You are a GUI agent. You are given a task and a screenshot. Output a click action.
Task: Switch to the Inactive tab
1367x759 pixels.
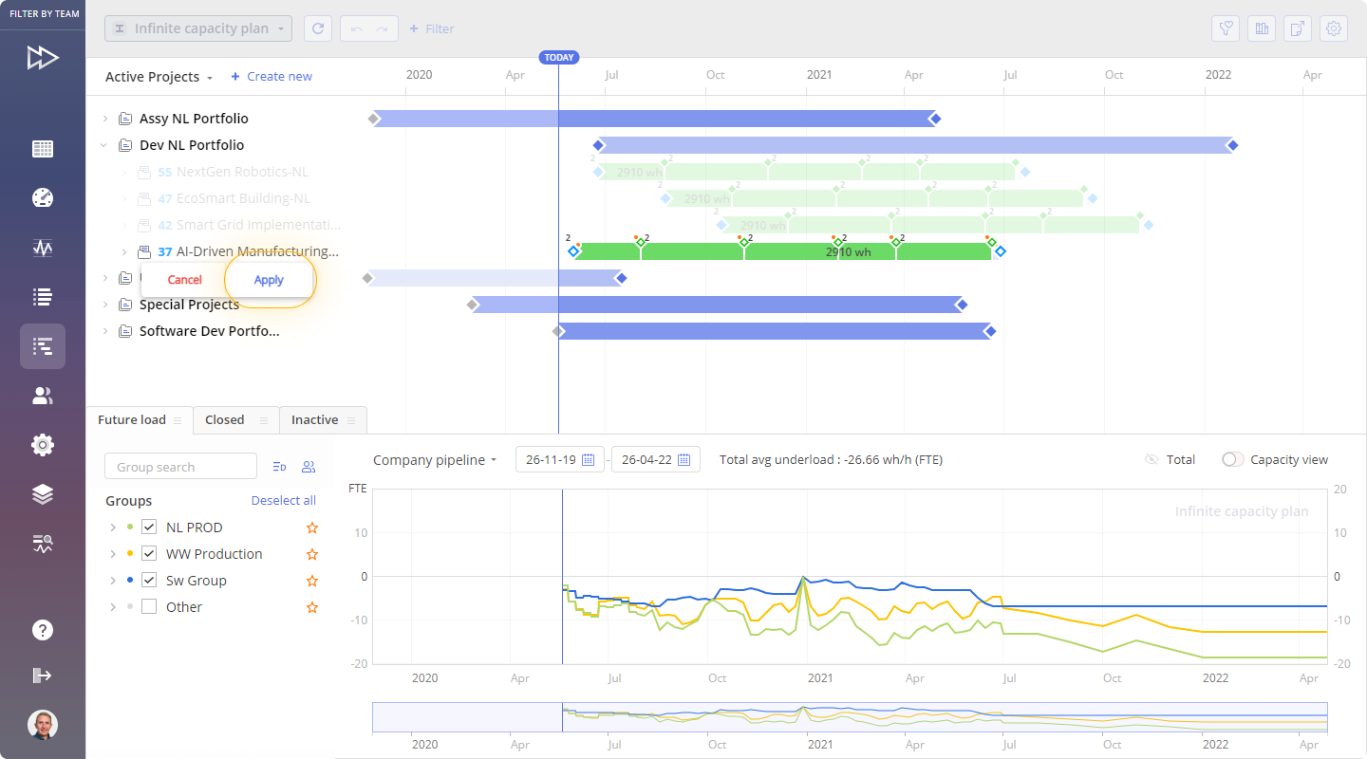[314, 420]
